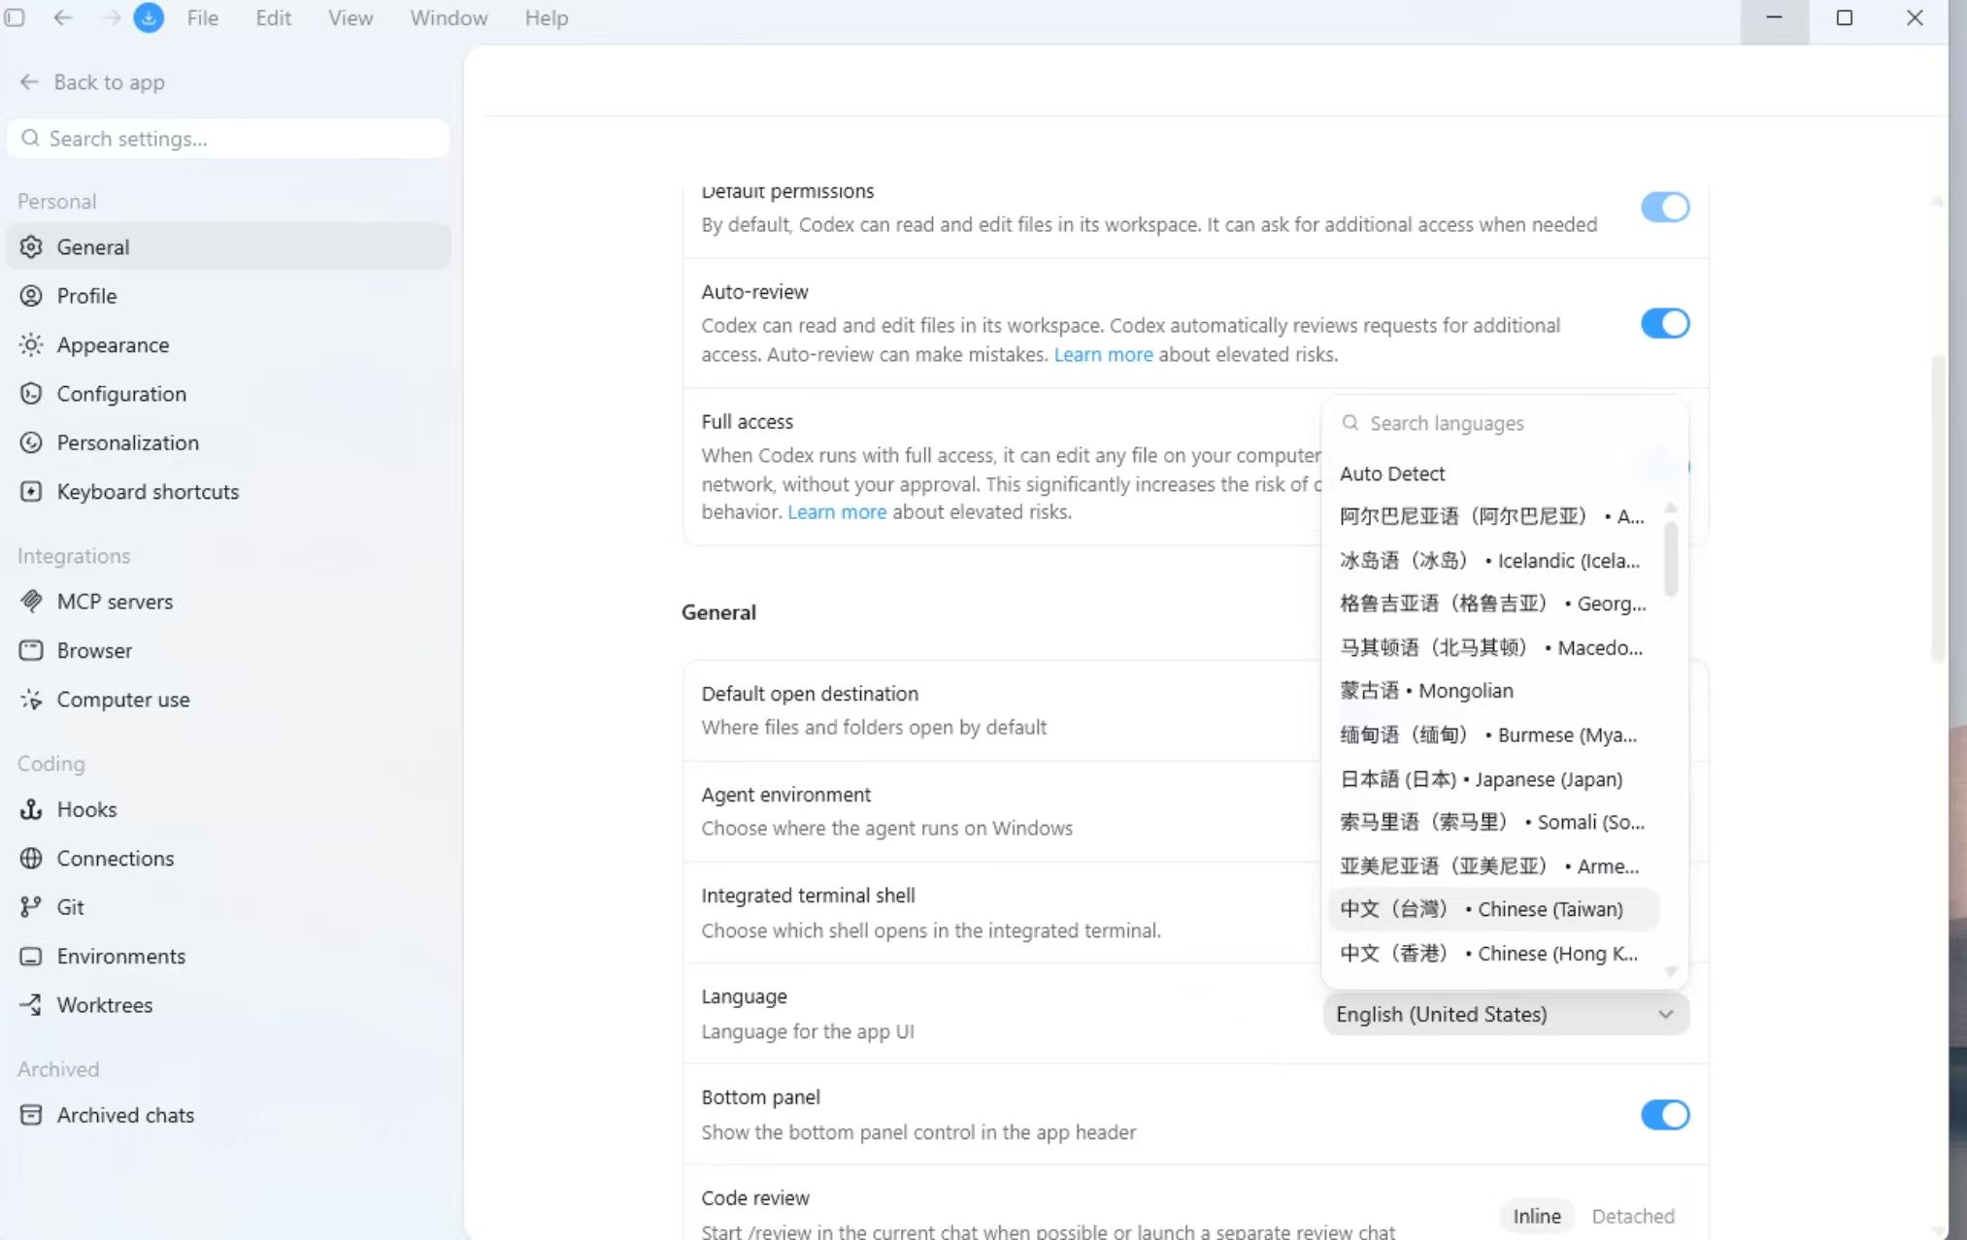Viewport: 1967px width, 1240px height.
Task: Click the magnifier icon in Search languages
Action: pyautogui.click(x=1350, y=423)
